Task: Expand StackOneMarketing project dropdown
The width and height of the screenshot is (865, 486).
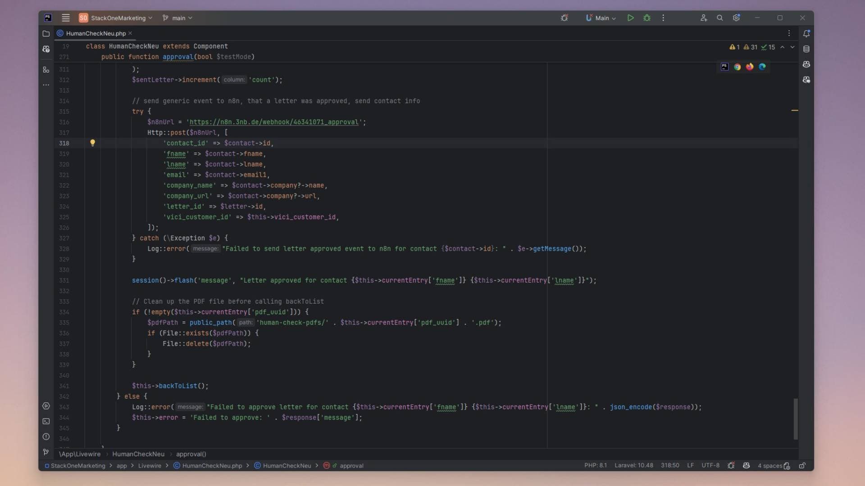Action: click(x=116, y=18)
